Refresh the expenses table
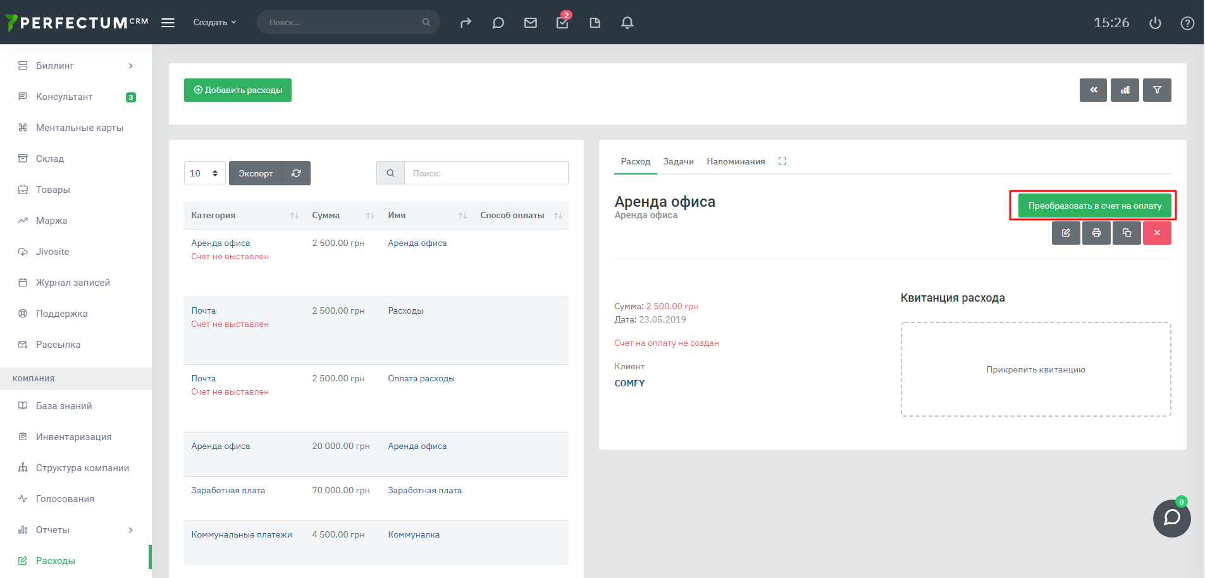Viewport: 1205px width, 578px height. click(296, 173)
